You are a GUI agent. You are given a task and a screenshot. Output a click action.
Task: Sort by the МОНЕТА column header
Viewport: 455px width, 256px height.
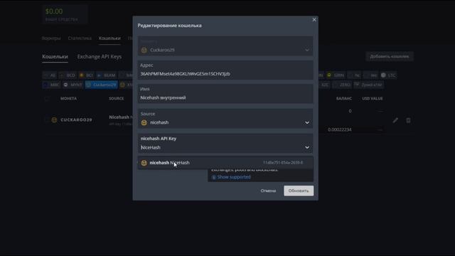coord(68,99)
